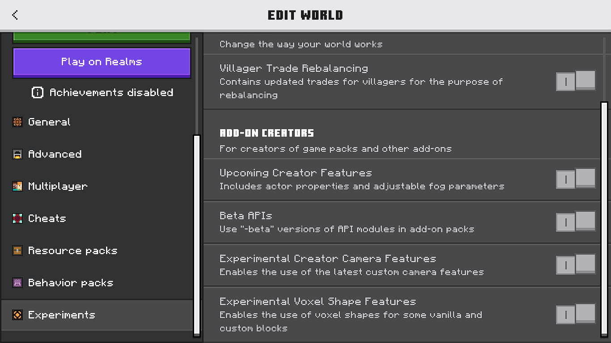Click the left sidebar scrollbar
This screenshot has width=611, height=343.
click(196, 235)
